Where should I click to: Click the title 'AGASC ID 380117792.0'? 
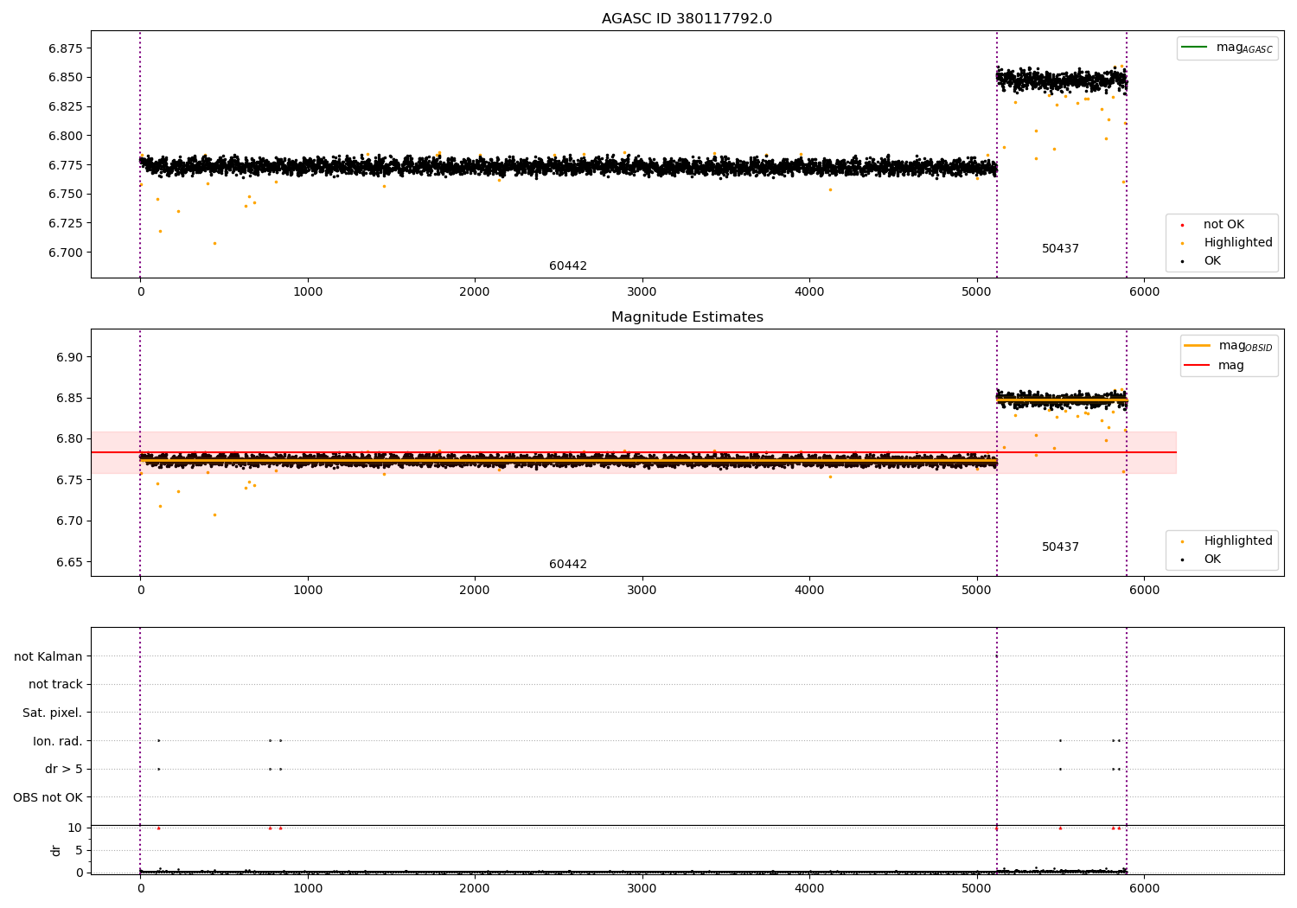[687, 19]
